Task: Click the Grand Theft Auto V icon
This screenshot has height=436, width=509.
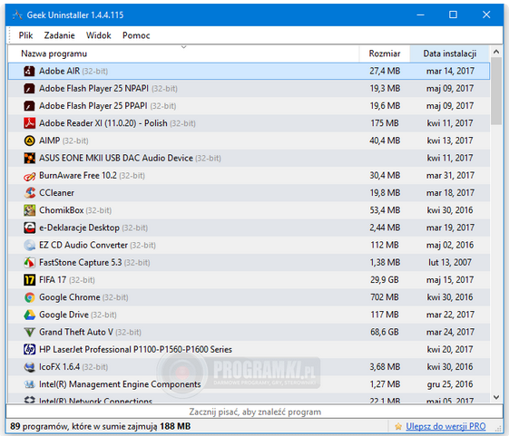Action: [x=29, y=332]
